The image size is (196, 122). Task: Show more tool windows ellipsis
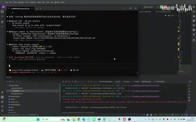2,26
